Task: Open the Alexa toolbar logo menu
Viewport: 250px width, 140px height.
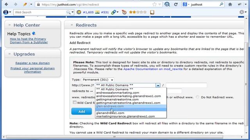Action: pyautogui.click(x=7, y=12)
